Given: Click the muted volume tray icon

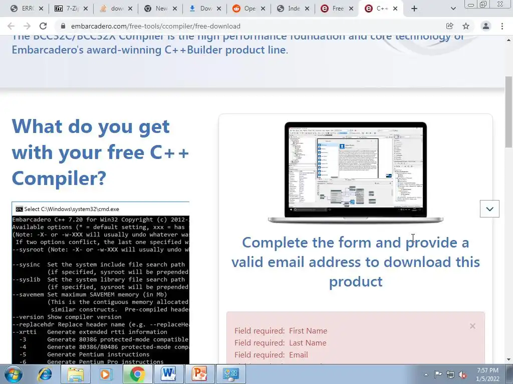Looking at the screenshot, I should 462,374.
